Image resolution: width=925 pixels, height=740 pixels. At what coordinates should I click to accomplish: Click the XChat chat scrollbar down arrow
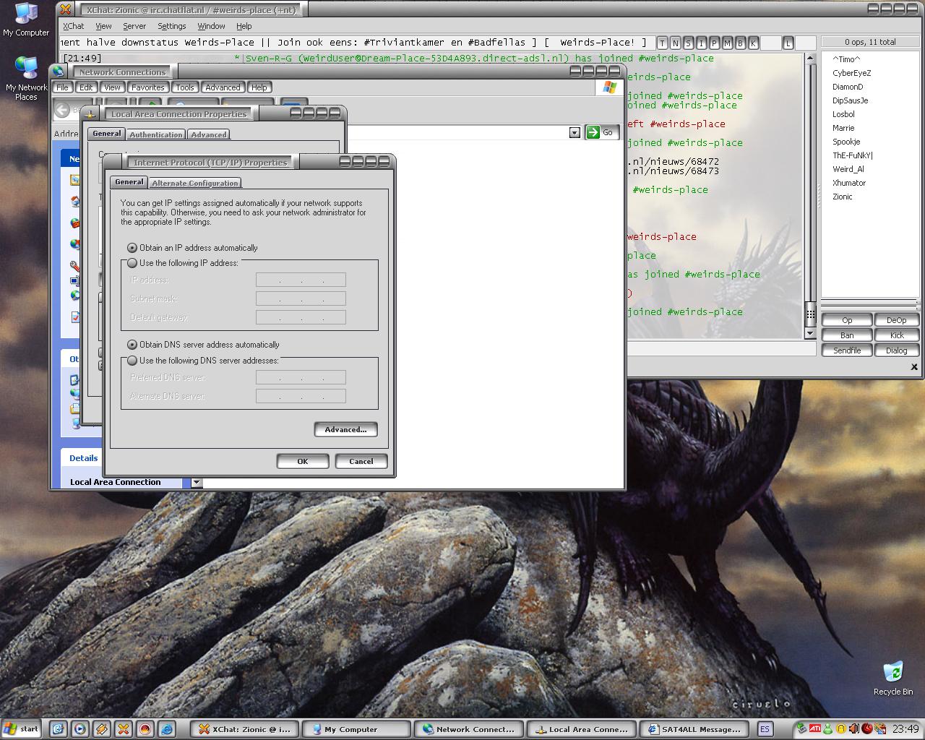point(810,333)
